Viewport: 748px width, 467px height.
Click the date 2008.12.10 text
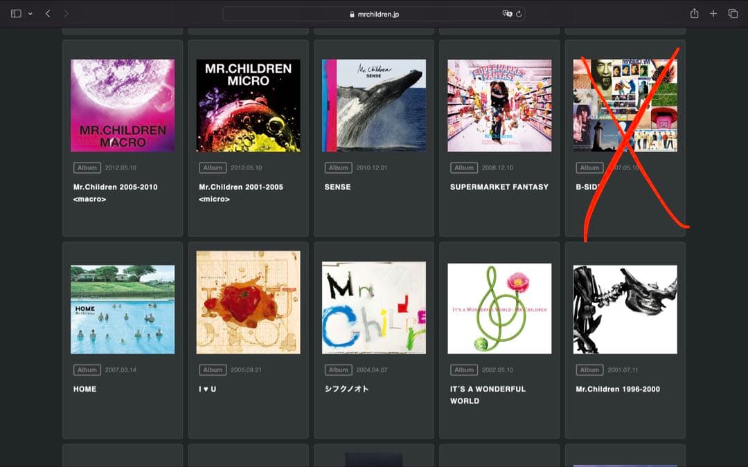pos(497,167)
